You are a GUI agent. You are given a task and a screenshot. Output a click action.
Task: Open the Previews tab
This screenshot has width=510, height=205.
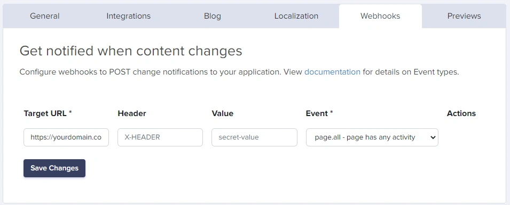point(464,16)
